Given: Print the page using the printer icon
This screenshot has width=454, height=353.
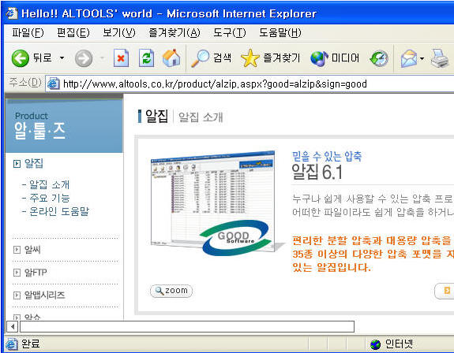Looking at the screenshot, I should pos(439,58).
